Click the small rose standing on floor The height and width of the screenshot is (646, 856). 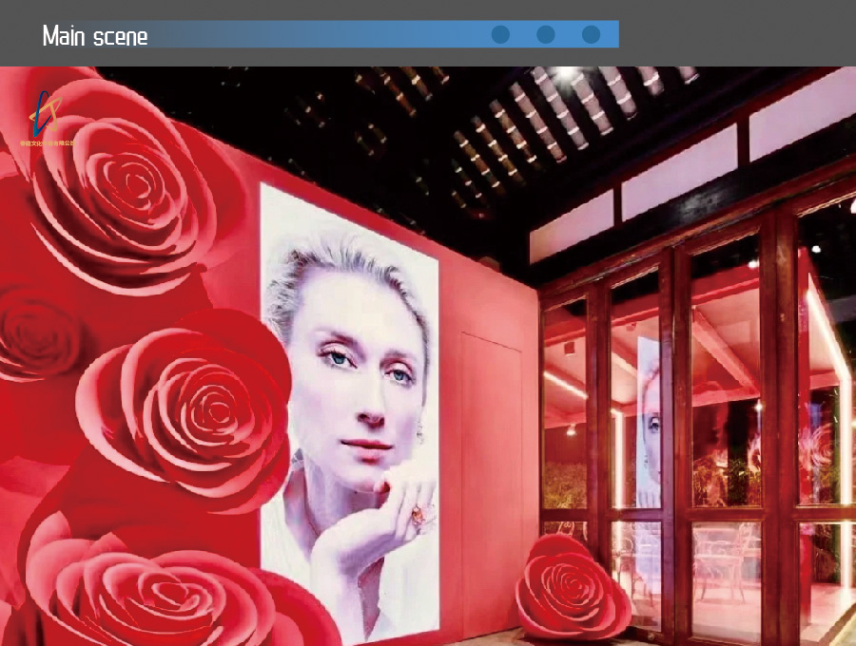point(572,587)
